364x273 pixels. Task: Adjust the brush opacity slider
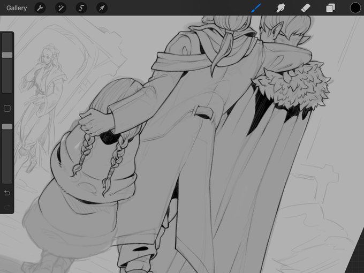pyautogui.click(x=7, y=154)
